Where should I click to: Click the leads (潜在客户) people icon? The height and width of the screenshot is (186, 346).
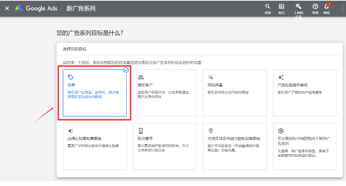click(x=141, y=77)
